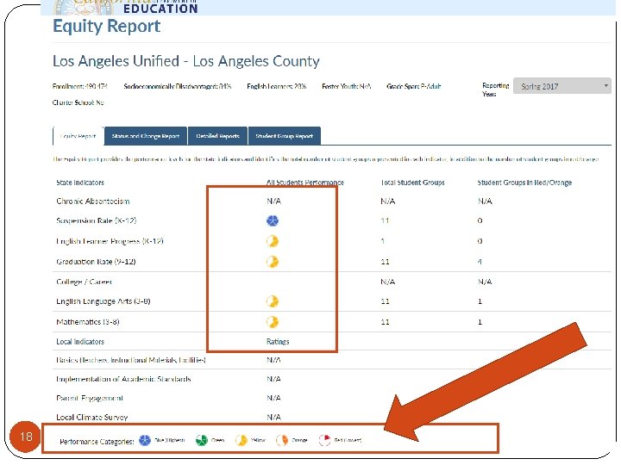This screenshot has height=465, width=621.
Task: Click the College / Career label
Action: coord(84,282)
